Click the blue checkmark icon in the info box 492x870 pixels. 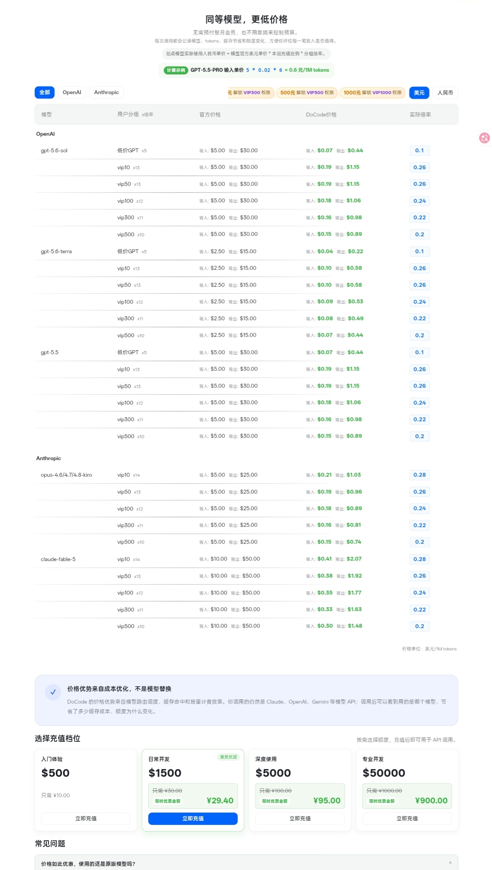point(53,692)
